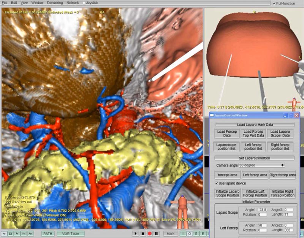Click Initialize Right Forcep Position
This screenshot has width=304, height=238.
click(282, 194)
